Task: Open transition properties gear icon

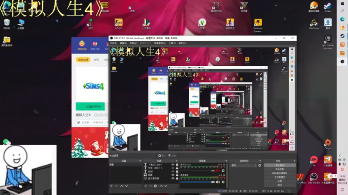Action: pyautogui.click(x=260, y=165)
